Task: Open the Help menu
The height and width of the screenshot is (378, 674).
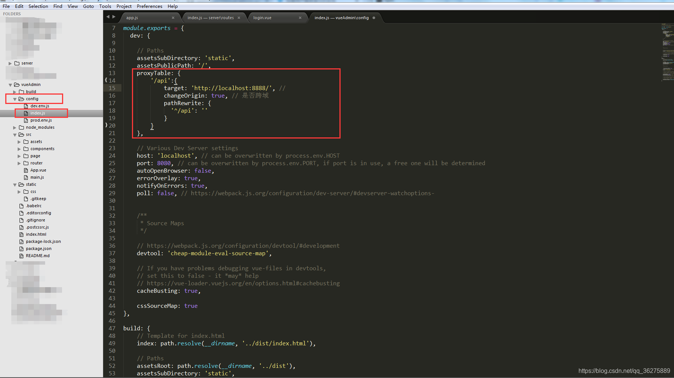Action: click(173, 6)
